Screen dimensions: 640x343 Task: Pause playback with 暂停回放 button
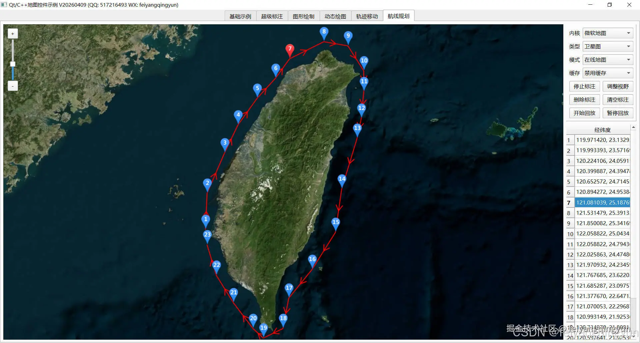618,113
